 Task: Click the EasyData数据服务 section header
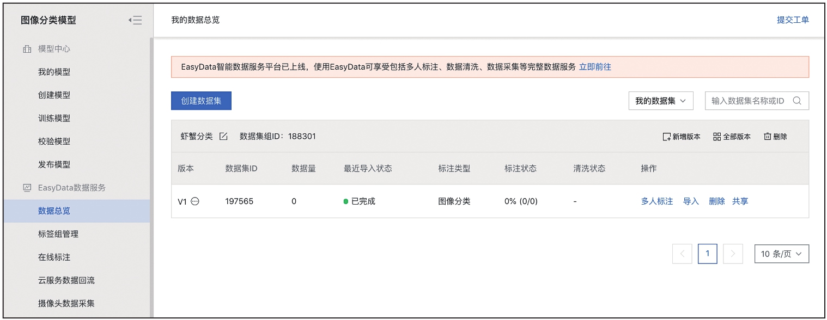pos(72,188)
